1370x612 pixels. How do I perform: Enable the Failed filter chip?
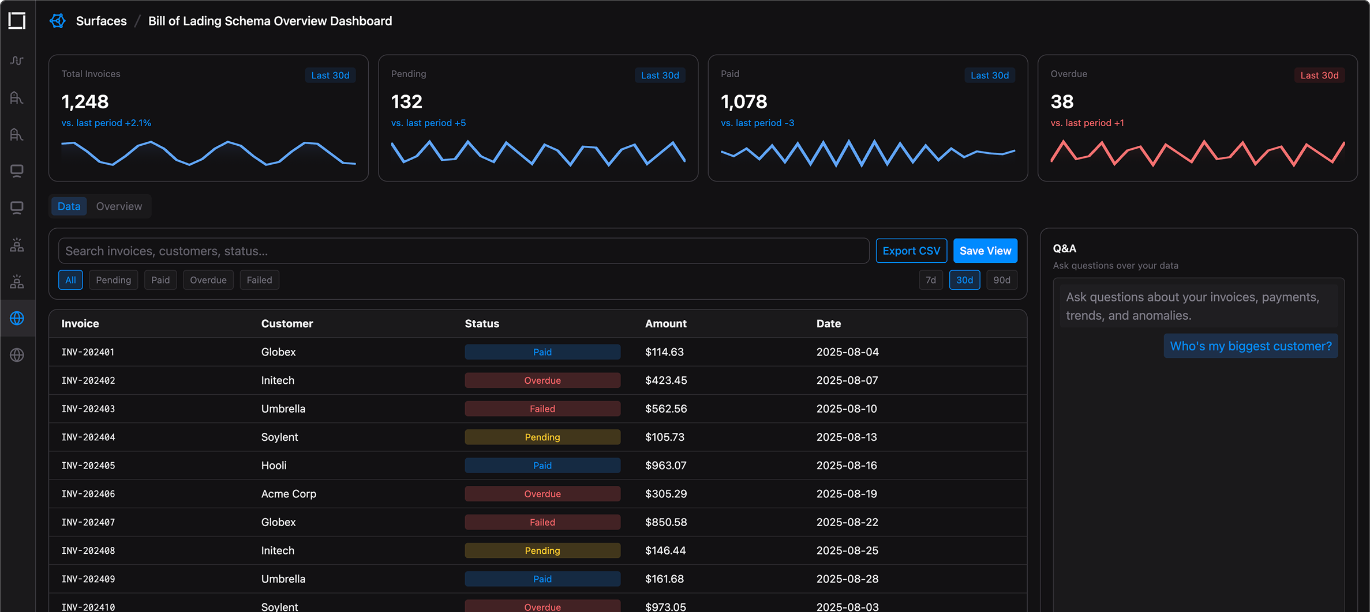pyautogui.click(x=259, y=280)
